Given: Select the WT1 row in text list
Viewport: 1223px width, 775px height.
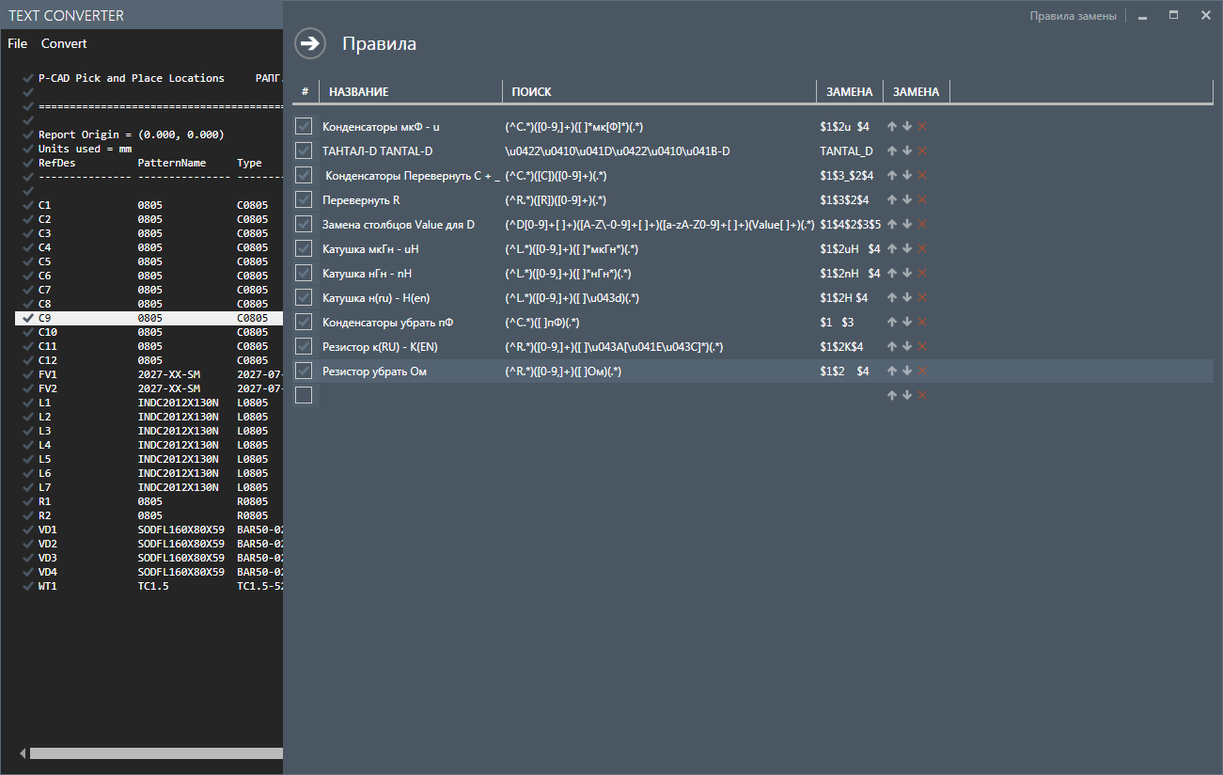Looking at the screenshot, I should tap(149, 586).
